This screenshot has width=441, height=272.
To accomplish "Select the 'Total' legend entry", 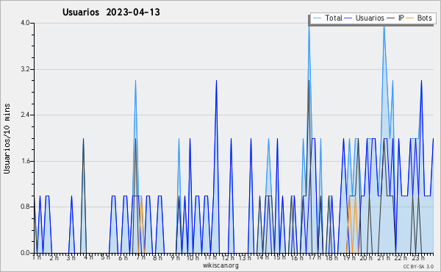I will [x=334, y=18].
